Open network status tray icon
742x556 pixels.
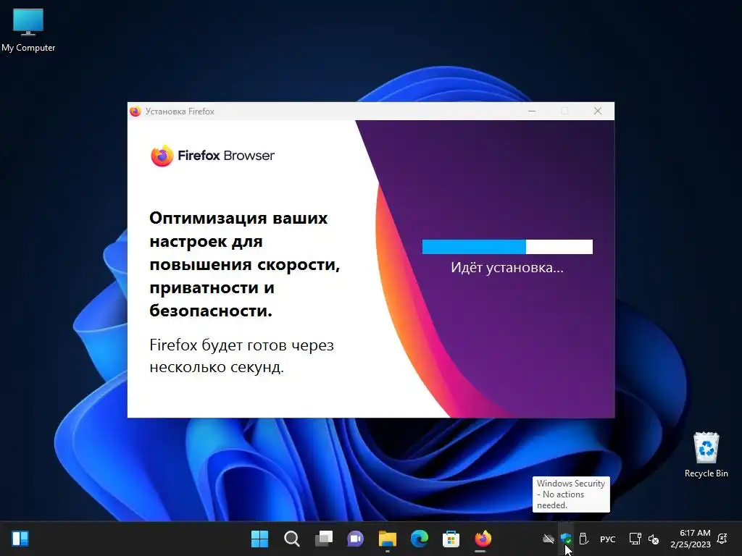(x=635, y=539)
